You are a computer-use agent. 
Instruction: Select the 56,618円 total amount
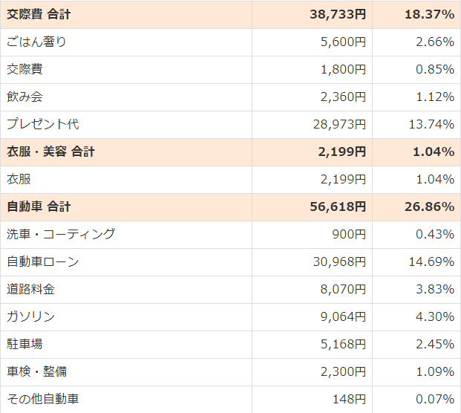(x=338, y=206)
